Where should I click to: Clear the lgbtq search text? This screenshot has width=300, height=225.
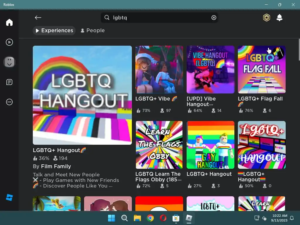pyautogui.click(x=214, y=18)
